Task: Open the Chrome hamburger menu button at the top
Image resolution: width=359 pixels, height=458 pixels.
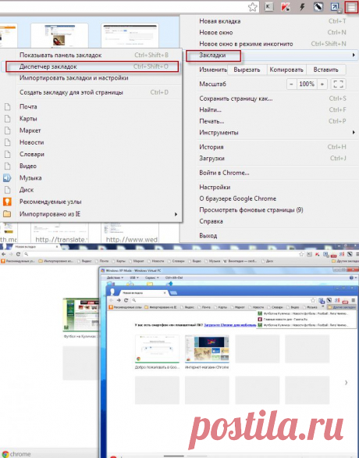Action: (x=352, y=7)
